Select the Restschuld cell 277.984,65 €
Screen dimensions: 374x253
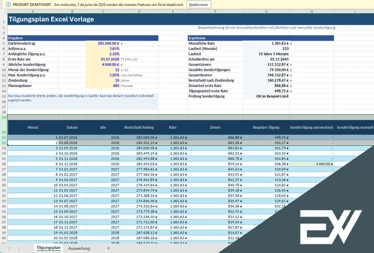tap(139, 169)
